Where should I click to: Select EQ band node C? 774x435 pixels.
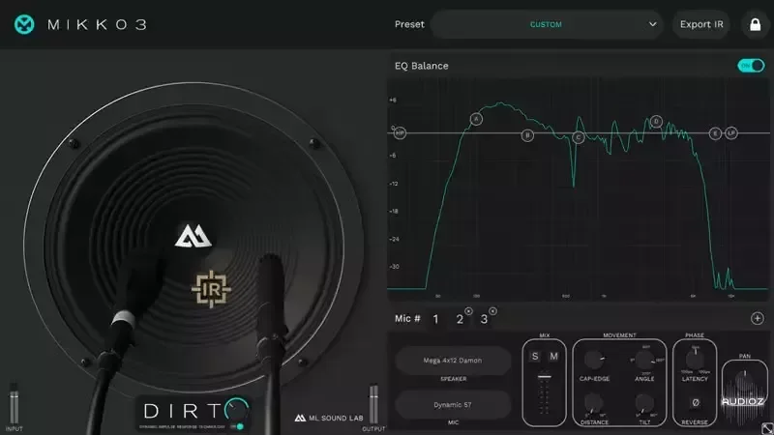[578, 137]
